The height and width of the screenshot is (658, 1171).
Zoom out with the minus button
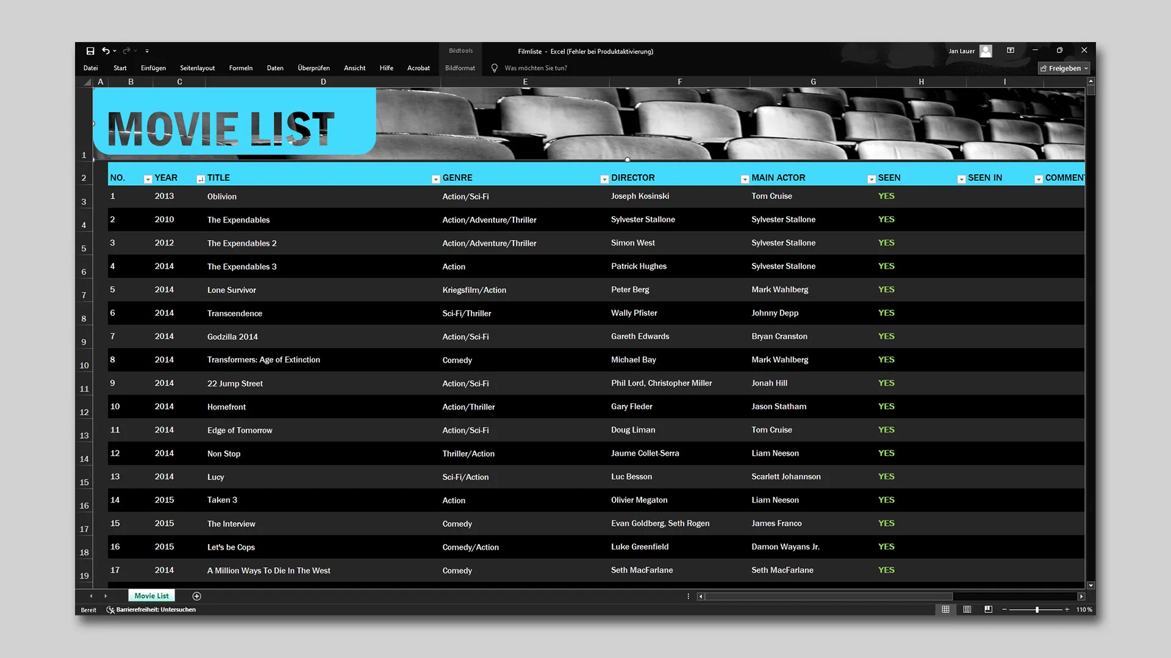(x=1004, y=609)
